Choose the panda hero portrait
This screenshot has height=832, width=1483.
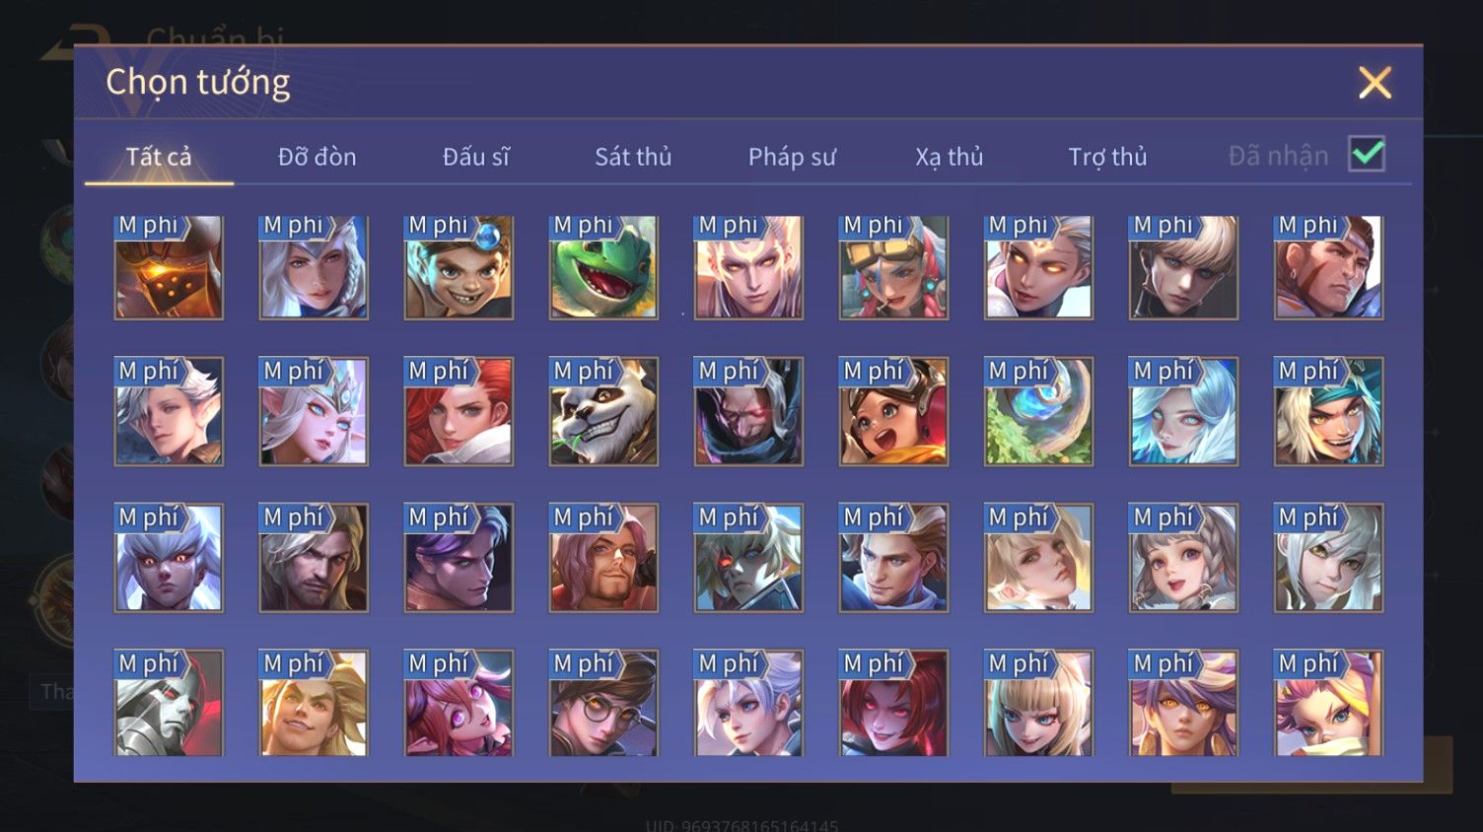[603, 412]
